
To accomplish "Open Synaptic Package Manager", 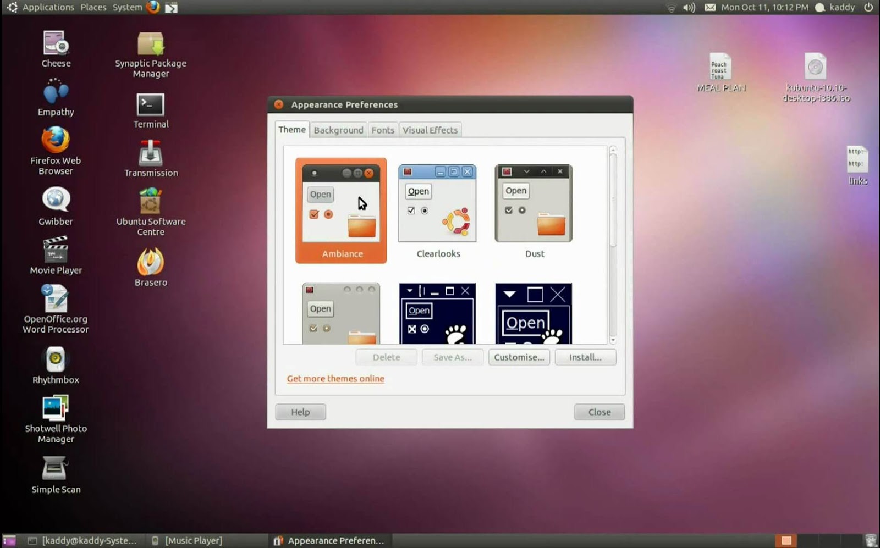I will [150, 44].
